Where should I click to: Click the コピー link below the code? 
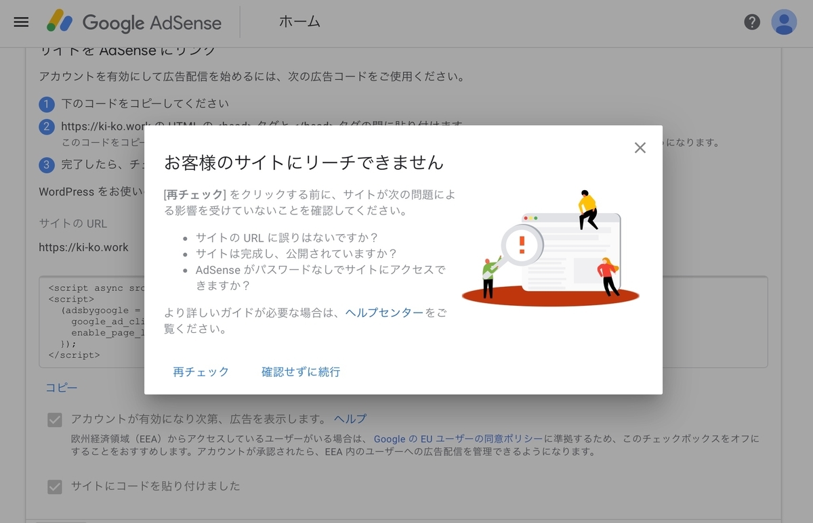(62, 387)
